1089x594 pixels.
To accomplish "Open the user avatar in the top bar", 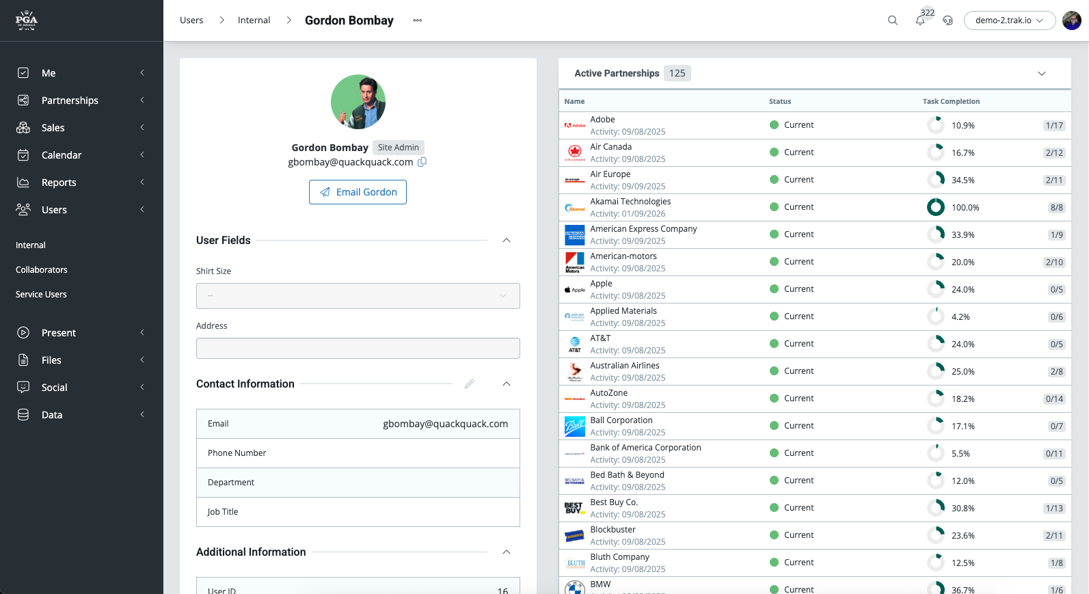I will click(1072, 21).
